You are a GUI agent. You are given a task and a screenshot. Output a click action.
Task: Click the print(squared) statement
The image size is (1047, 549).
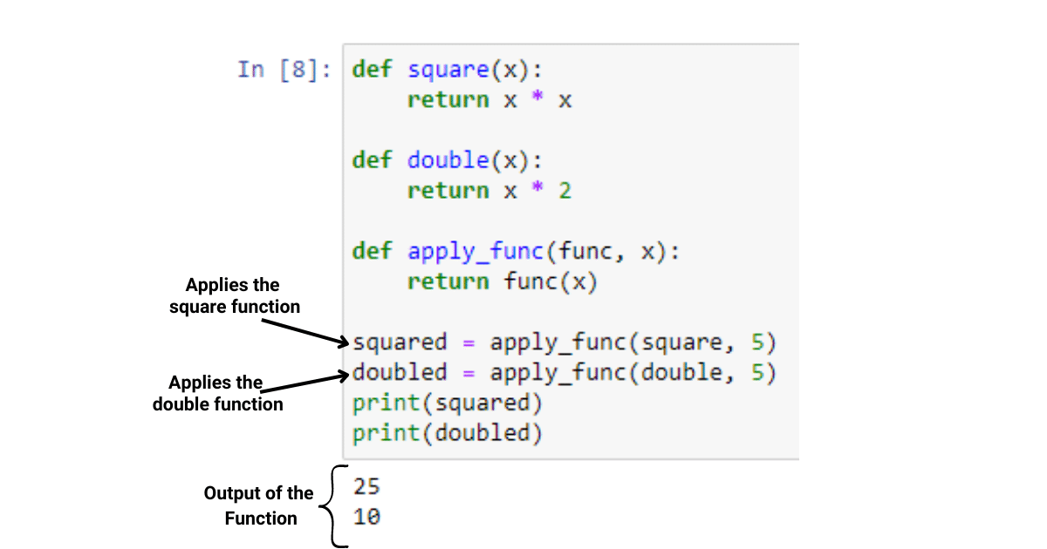coord(447,403)
